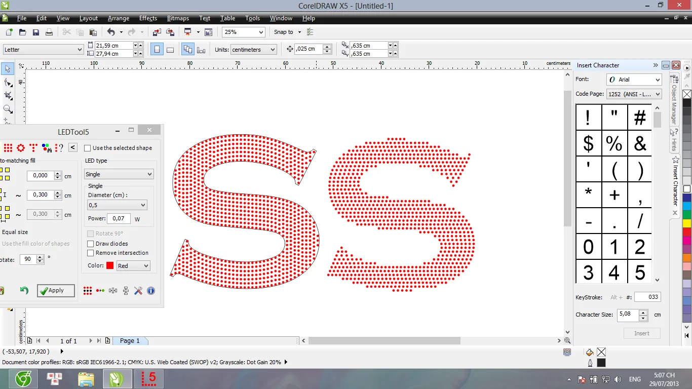The image size is (692, 389).
Task: Pick the yellow swatch in color palette
Action: click(687, 223)
